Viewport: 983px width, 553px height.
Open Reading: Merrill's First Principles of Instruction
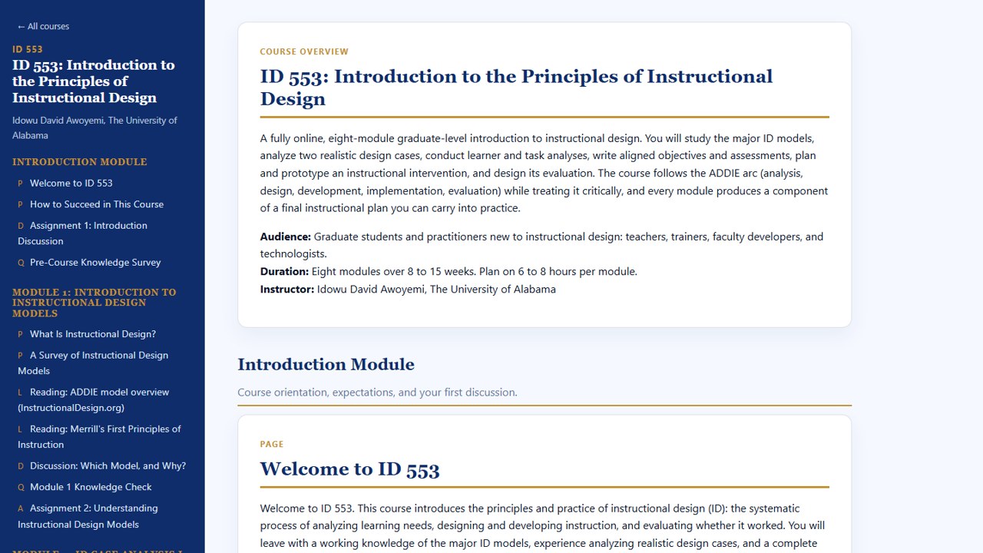(x=99, y=437)
